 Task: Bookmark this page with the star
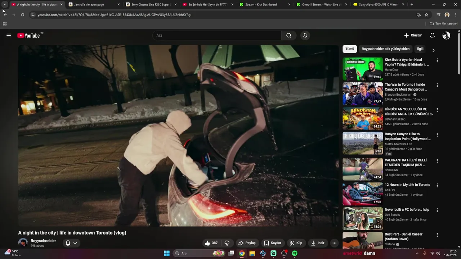[x=426, y=15]
